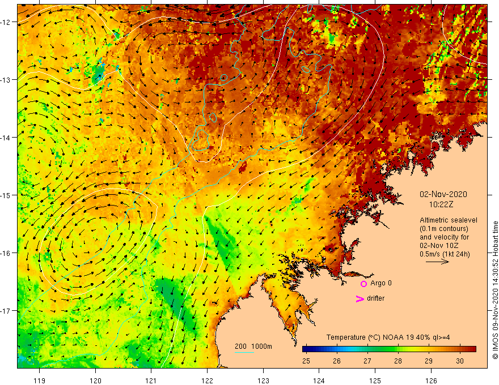The image size is (499, 385).
Task: Click latitude -12 axis label
Action: click(6, 22)
